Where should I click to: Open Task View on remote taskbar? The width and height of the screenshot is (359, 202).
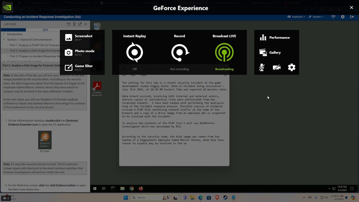coord(104,189)
